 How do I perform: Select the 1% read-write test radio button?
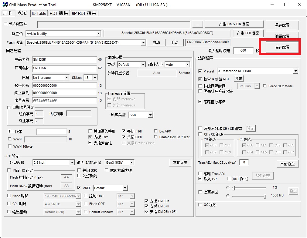[228, 188]
